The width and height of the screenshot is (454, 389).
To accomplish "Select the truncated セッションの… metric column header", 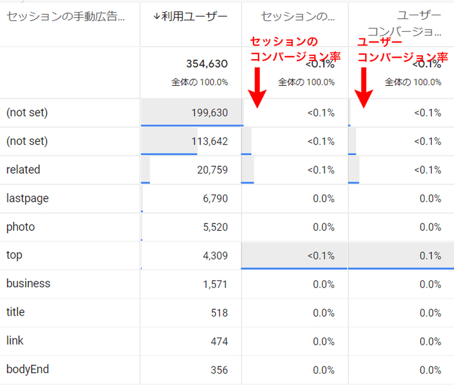I will pyautogui.click(x=297, y=17).
